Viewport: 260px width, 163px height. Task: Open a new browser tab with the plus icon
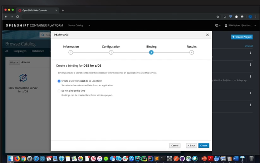click(x=63, y=10)
